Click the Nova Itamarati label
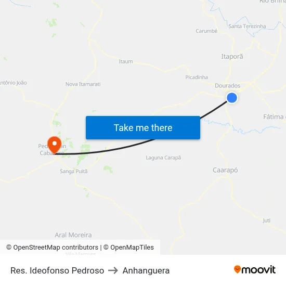Screen dimensions: 286x286 pos(83,84)
